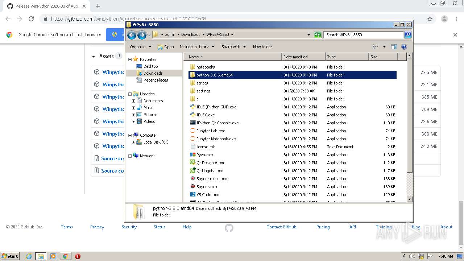This screenshot has width=464, height=261.
Task: Dismiss the default browser notification bar
Action: click(455, 35)
